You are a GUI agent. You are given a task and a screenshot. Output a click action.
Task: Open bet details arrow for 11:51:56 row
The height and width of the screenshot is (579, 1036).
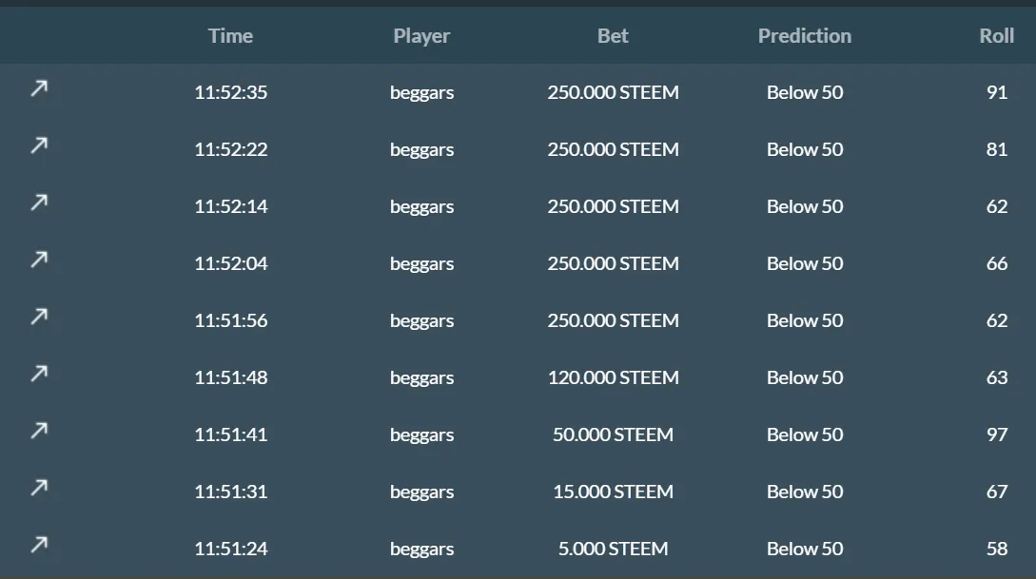(x=39, y=317)
